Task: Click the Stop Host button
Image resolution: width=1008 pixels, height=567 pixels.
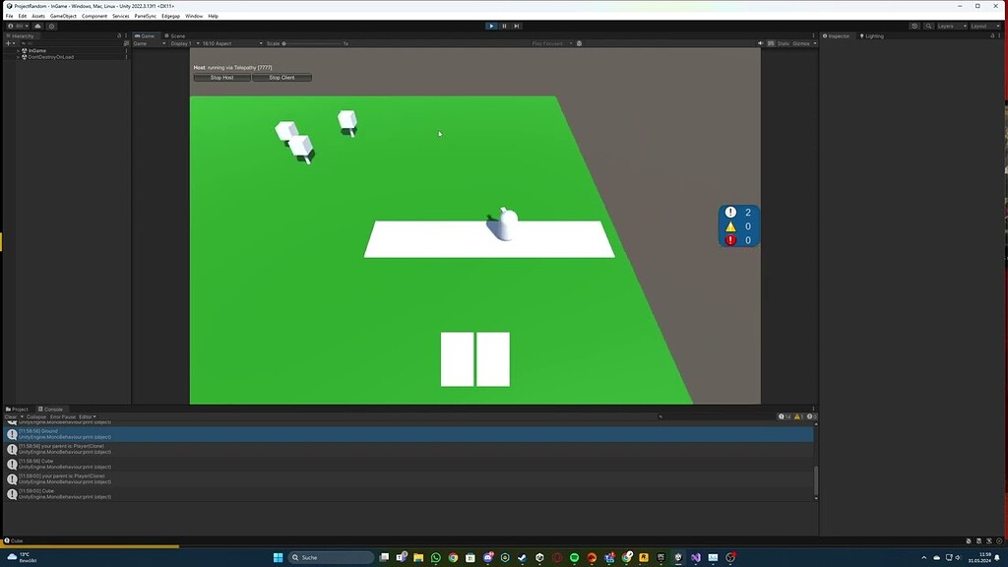Action: pos(221,77)
